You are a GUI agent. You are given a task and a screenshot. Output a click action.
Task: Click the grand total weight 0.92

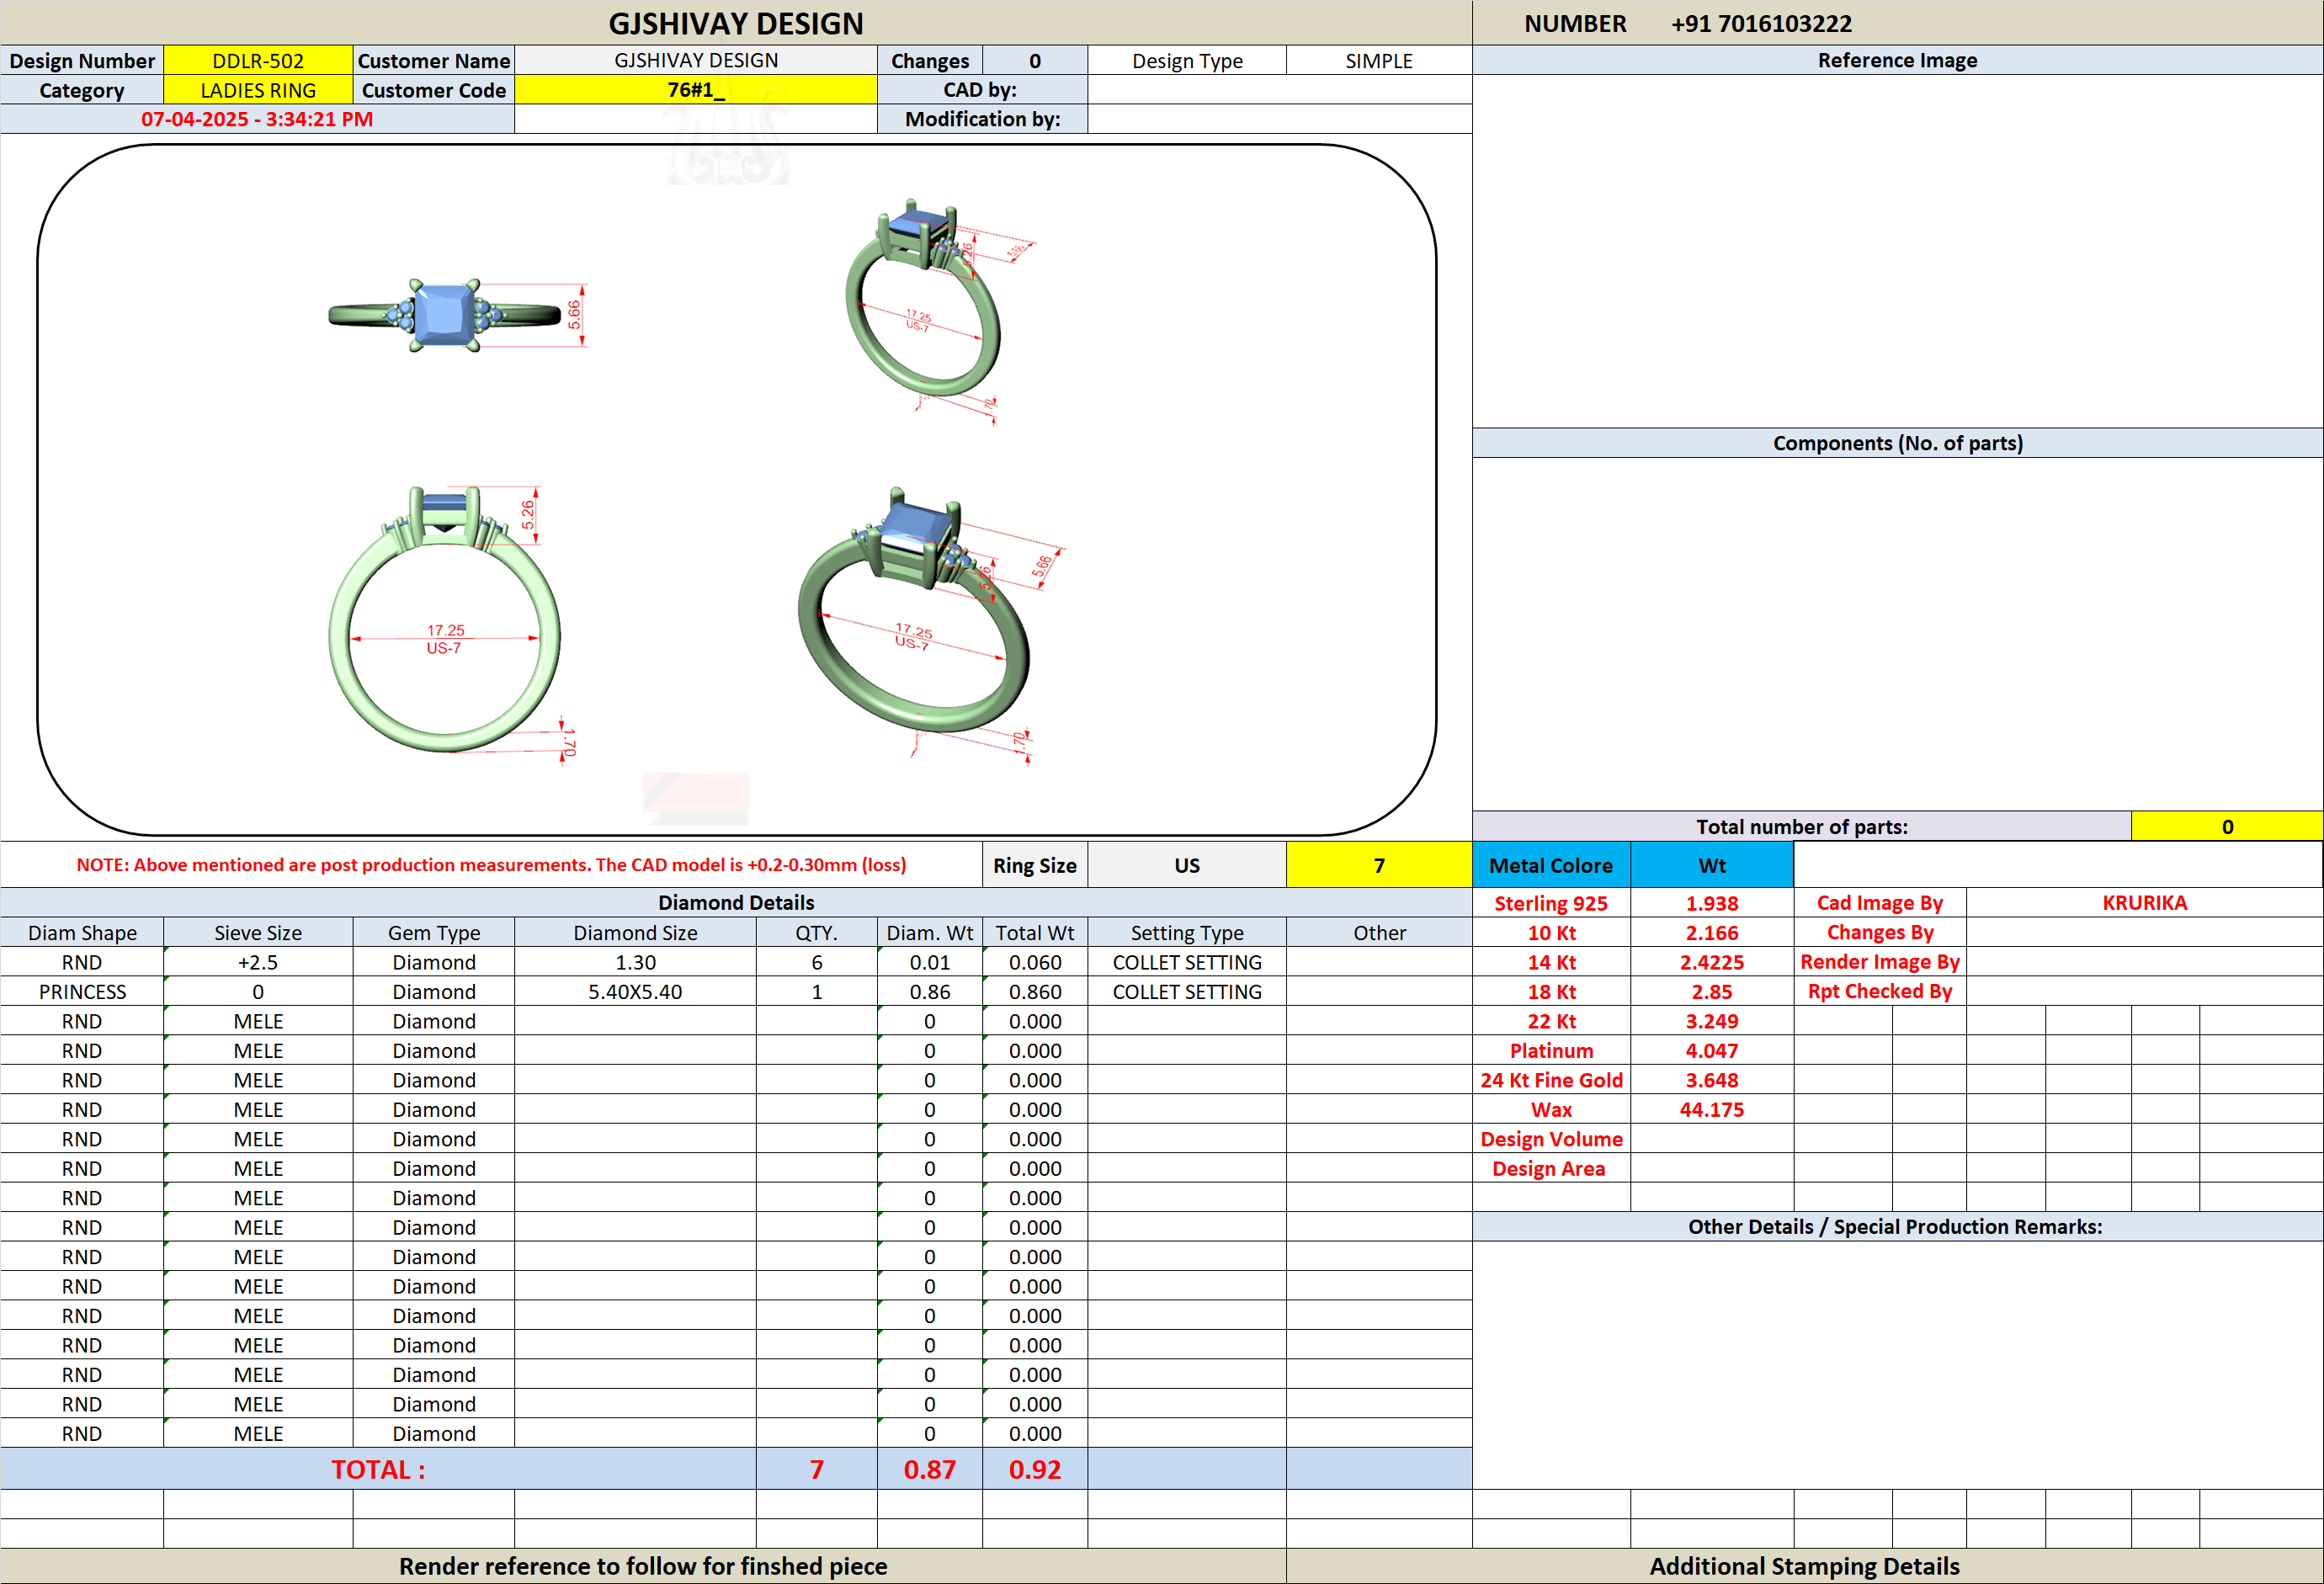coord(1035,1469)
